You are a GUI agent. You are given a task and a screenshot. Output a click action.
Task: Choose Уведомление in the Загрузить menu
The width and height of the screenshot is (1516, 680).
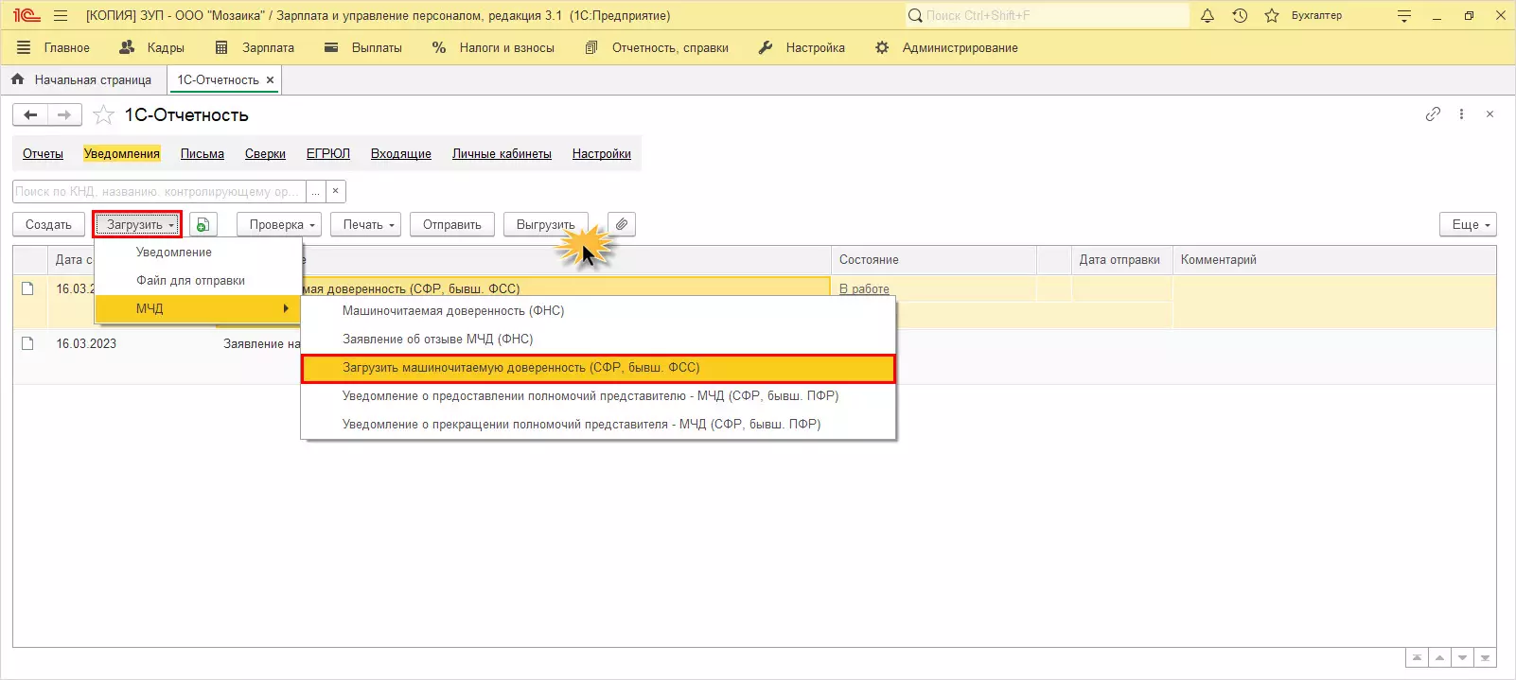pos(197,253)
